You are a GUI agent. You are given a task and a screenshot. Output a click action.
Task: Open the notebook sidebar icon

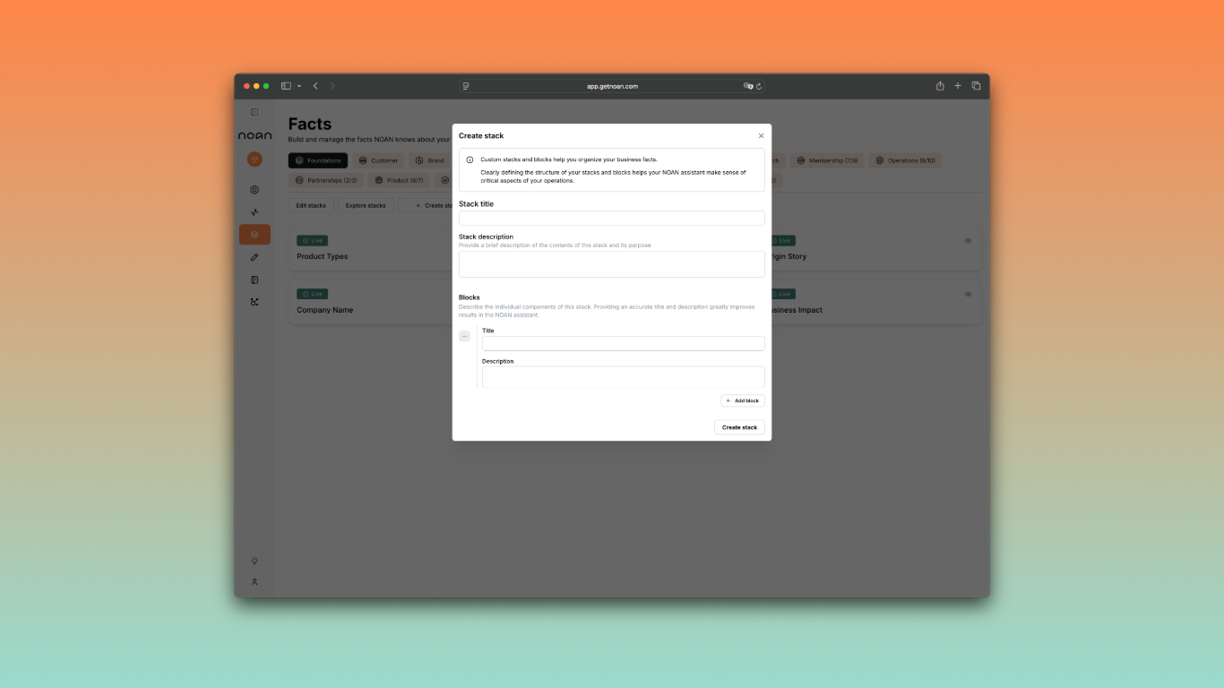[x=254, y=279]
